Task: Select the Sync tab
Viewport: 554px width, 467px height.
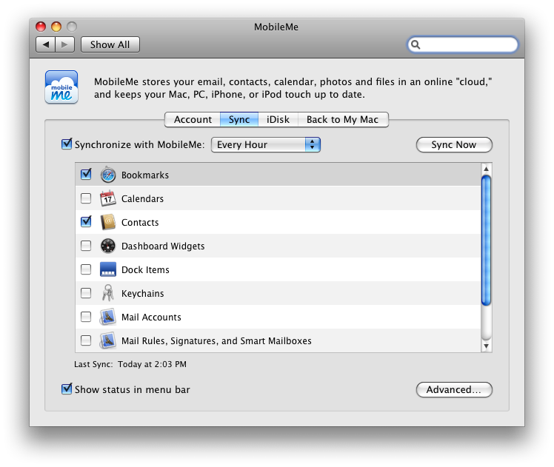Action: (x=239, y=119)
